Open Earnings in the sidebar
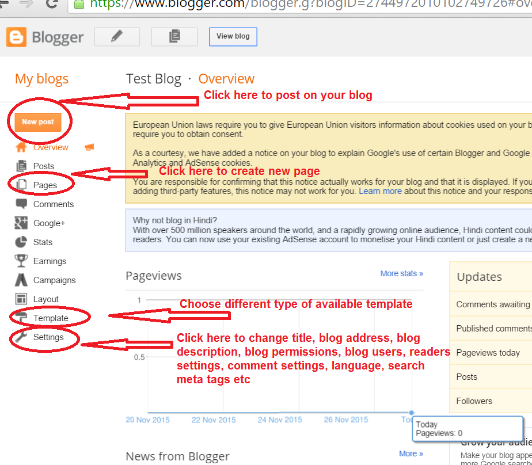Viewport: 532px width, 465px height. 50,261
